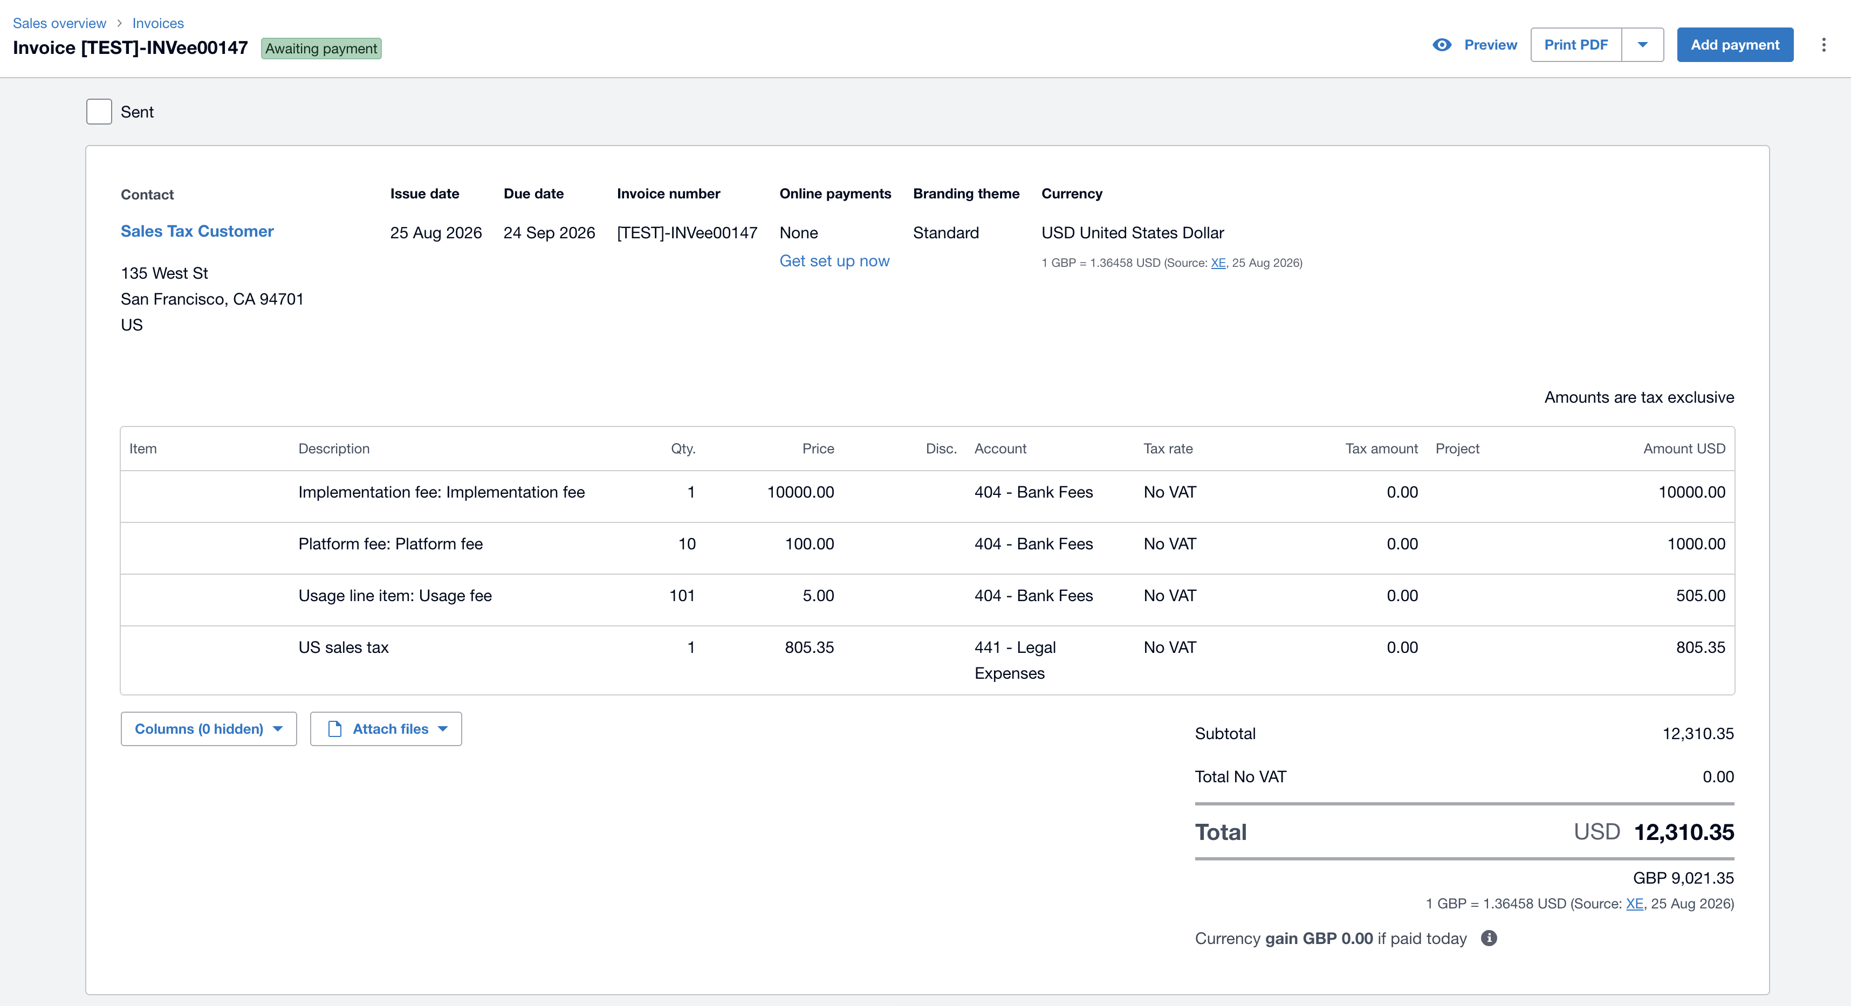The width and height of the screenshot is (1851, 1006).
Task: Click Get set up now link
Action: pyautogui.click(x=834, y=260)
